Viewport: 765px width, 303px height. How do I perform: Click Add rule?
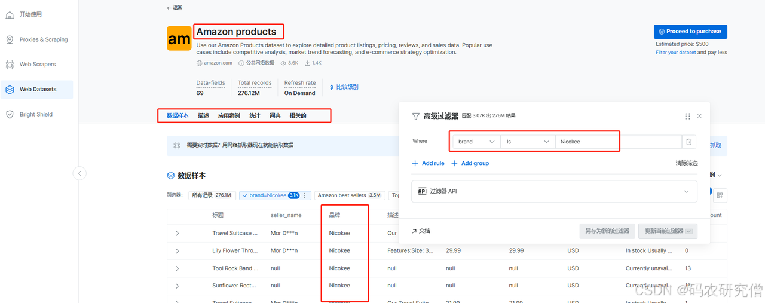click(428, 163)
